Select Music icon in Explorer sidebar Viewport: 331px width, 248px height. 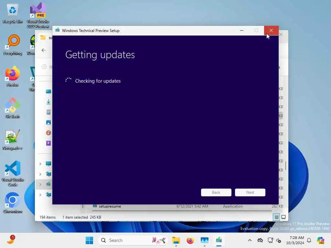tap(48, 133)
